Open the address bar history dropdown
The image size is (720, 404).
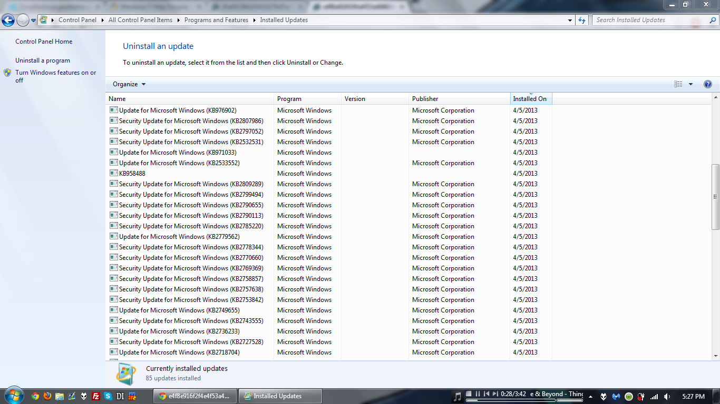click(570, 20)
